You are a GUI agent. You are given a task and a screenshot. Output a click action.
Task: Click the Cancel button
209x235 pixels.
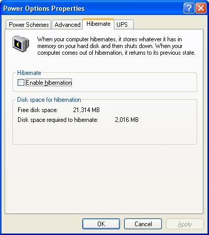point(143,224)
